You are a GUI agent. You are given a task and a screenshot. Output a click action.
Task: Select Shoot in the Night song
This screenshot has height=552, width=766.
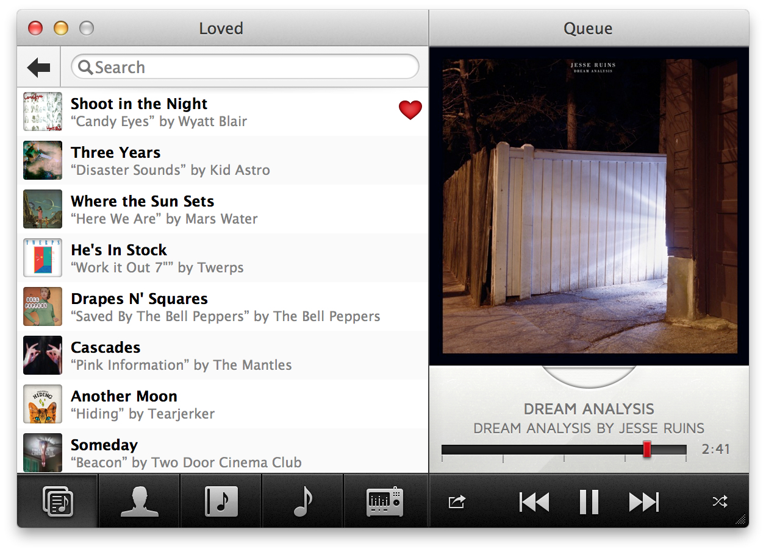coord(223,111)
